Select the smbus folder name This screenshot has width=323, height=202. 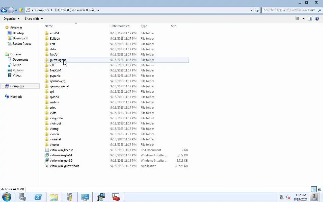[x=54, y=102]
